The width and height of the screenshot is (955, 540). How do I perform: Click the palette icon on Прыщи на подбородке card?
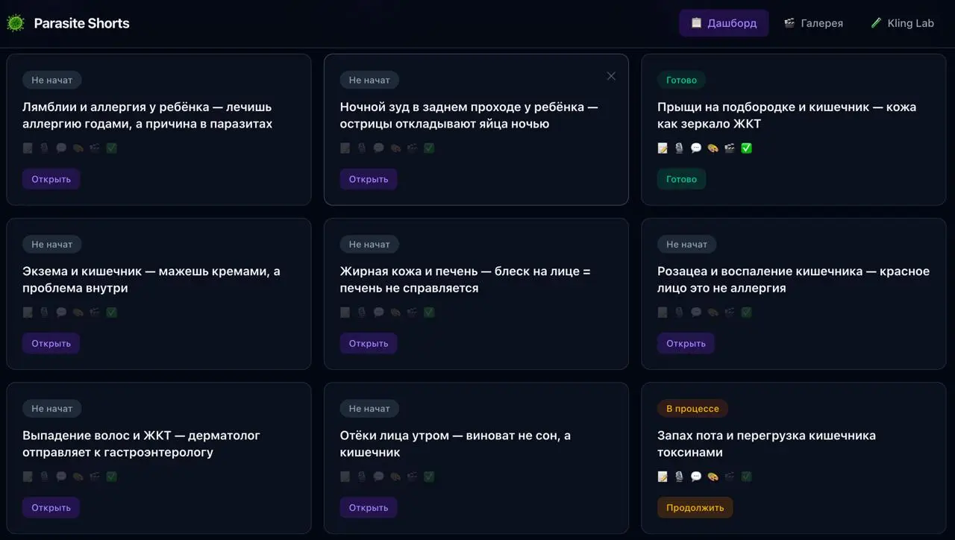tap(713, 148)
